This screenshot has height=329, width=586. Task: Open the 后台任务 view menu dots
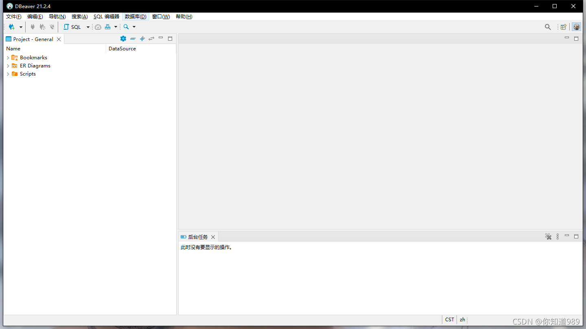tap(558, 236)
